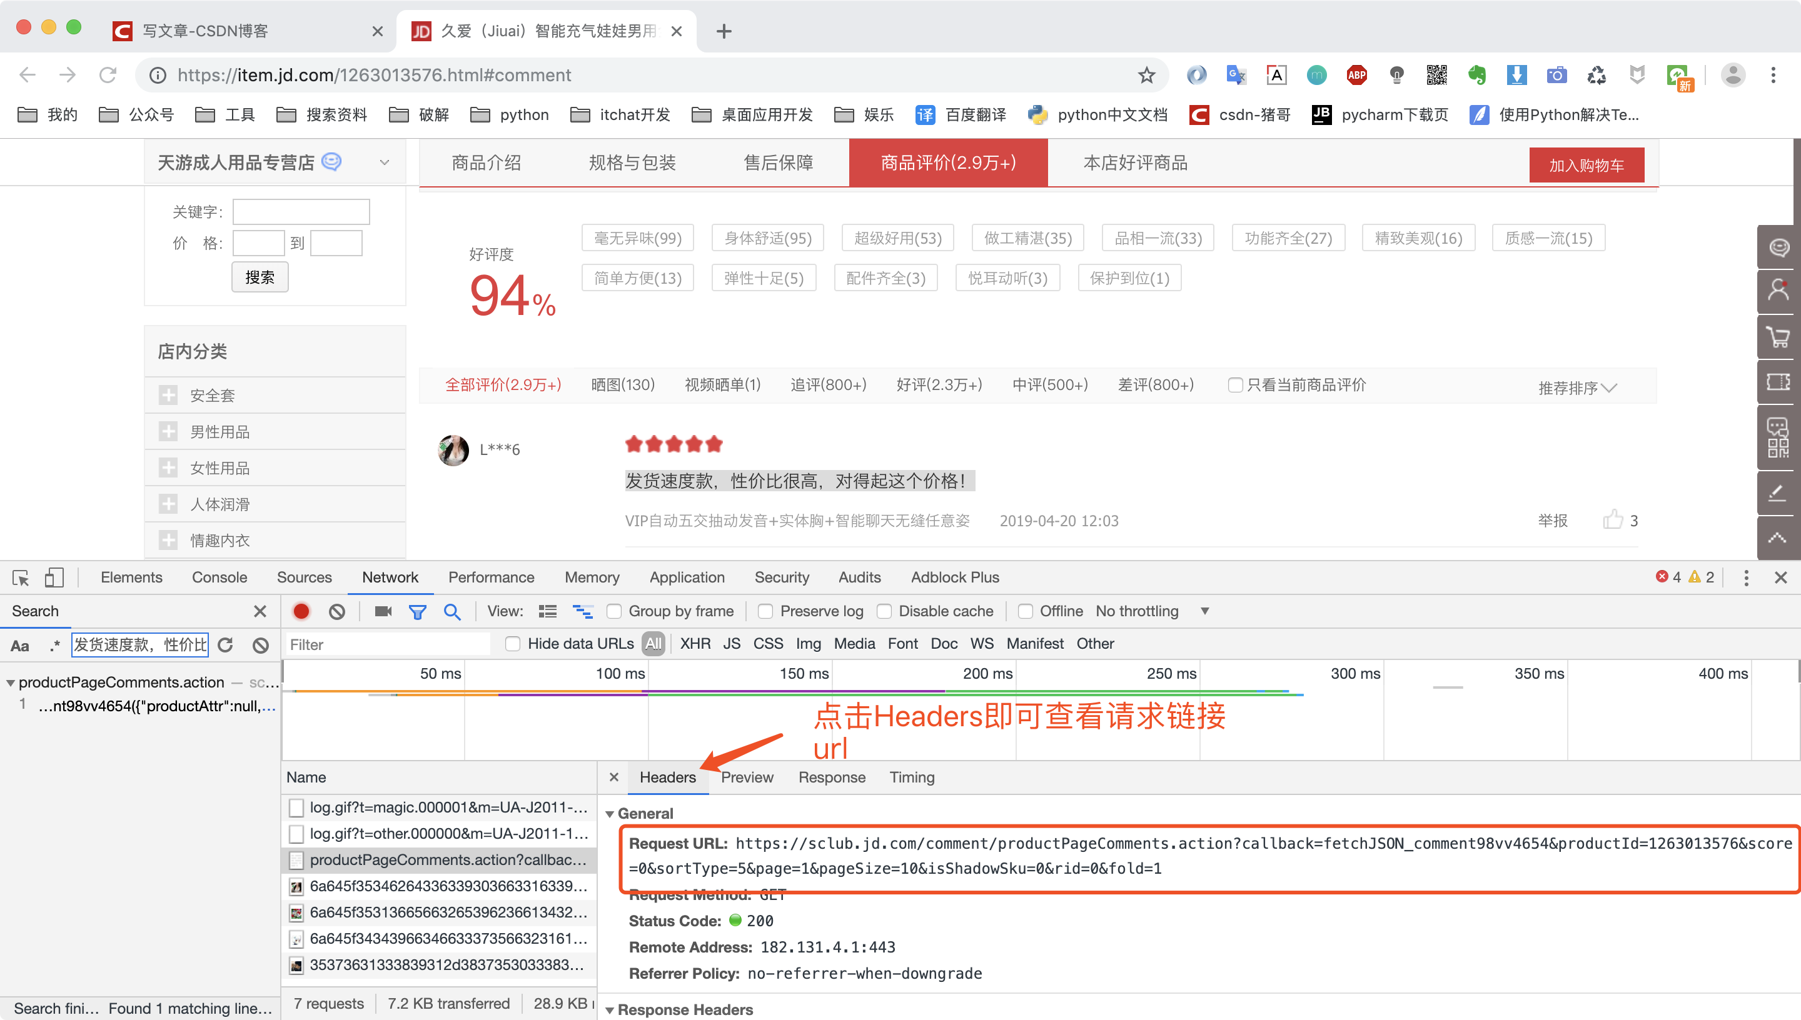Toggle device emulation mode
The width and height of the screenshot is (1801, 1020).
(x=56, y=577)
